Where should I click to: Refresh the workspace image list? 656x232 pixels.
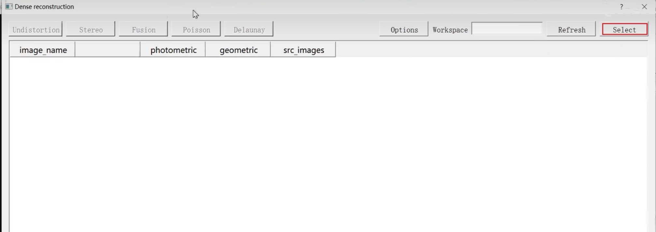pos(571,29)
